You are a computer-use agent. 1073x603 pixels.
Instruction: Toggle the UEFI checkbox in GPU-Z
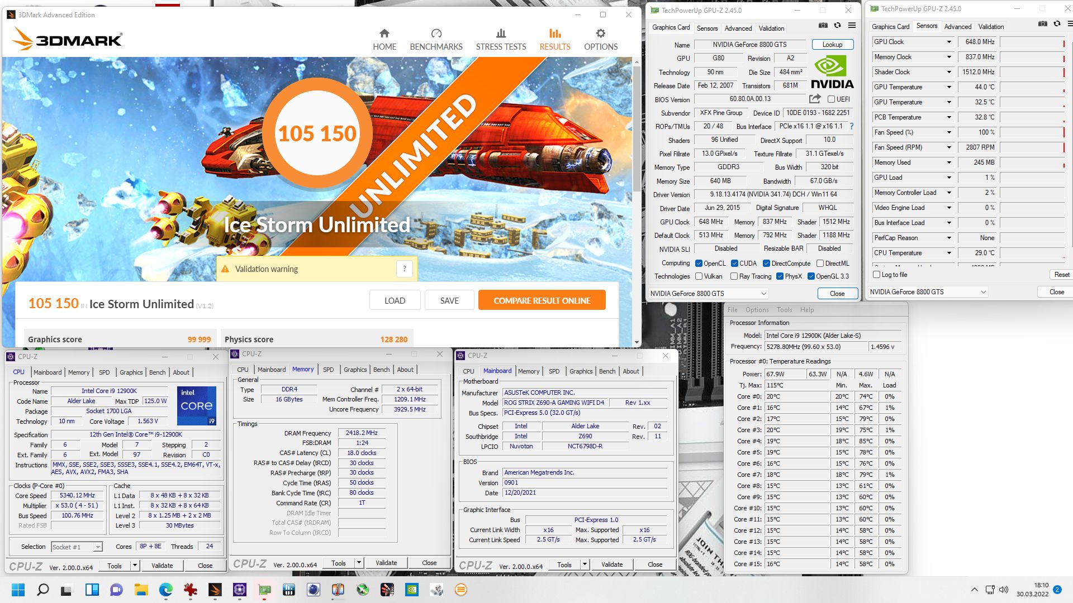point(831,99)
